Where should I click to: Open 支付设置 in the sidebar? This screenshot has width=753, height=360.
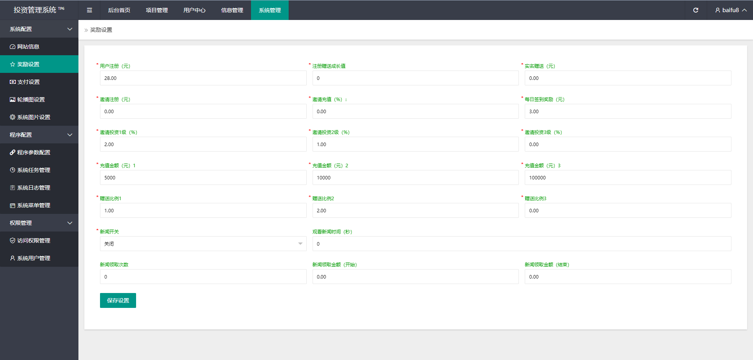coord(28,82)
